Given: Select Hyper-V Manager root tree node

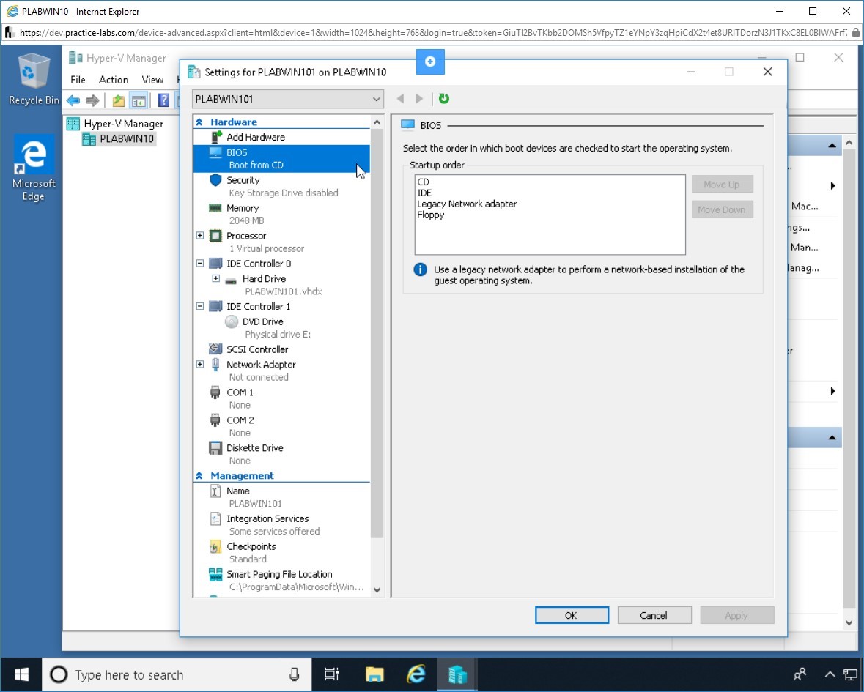Looking at the screenshot, I should [x=123, y=124].
